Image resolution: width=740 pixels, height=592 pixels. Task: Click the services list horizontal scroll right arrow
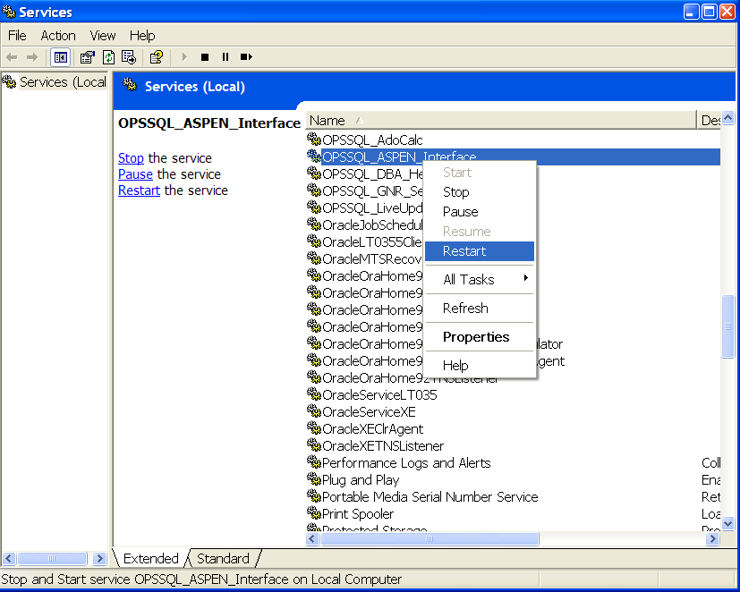point(712,538)
